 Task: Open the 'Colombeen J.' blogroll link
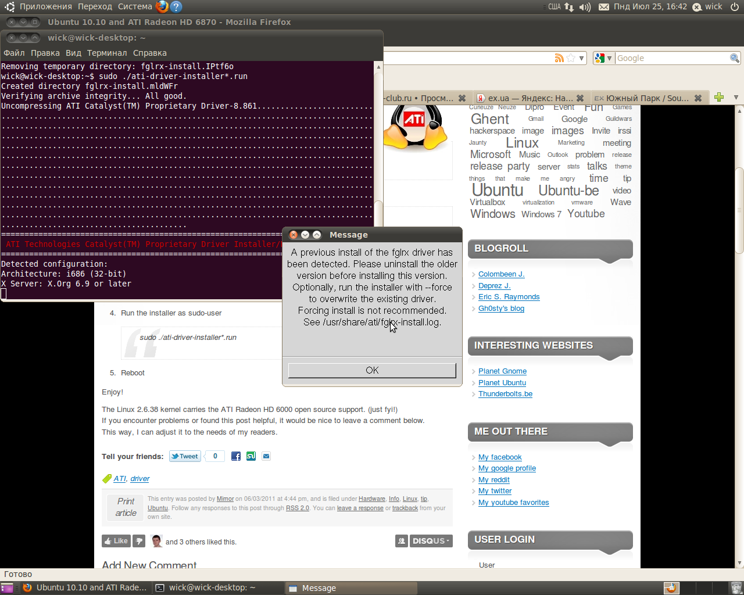point(502,274)
